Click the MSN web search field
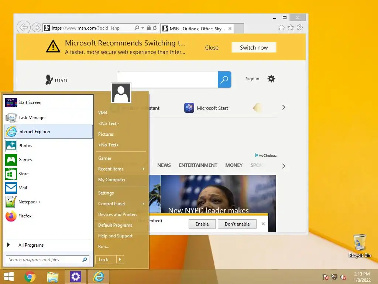Viewport: 378px width, 284px height. pos(168,80)
